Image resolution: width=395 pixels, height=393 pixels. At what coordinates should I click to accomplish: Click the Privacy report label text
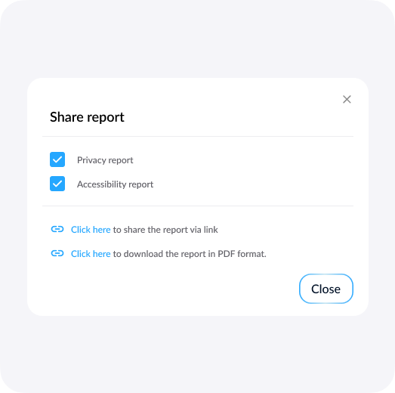105,160
